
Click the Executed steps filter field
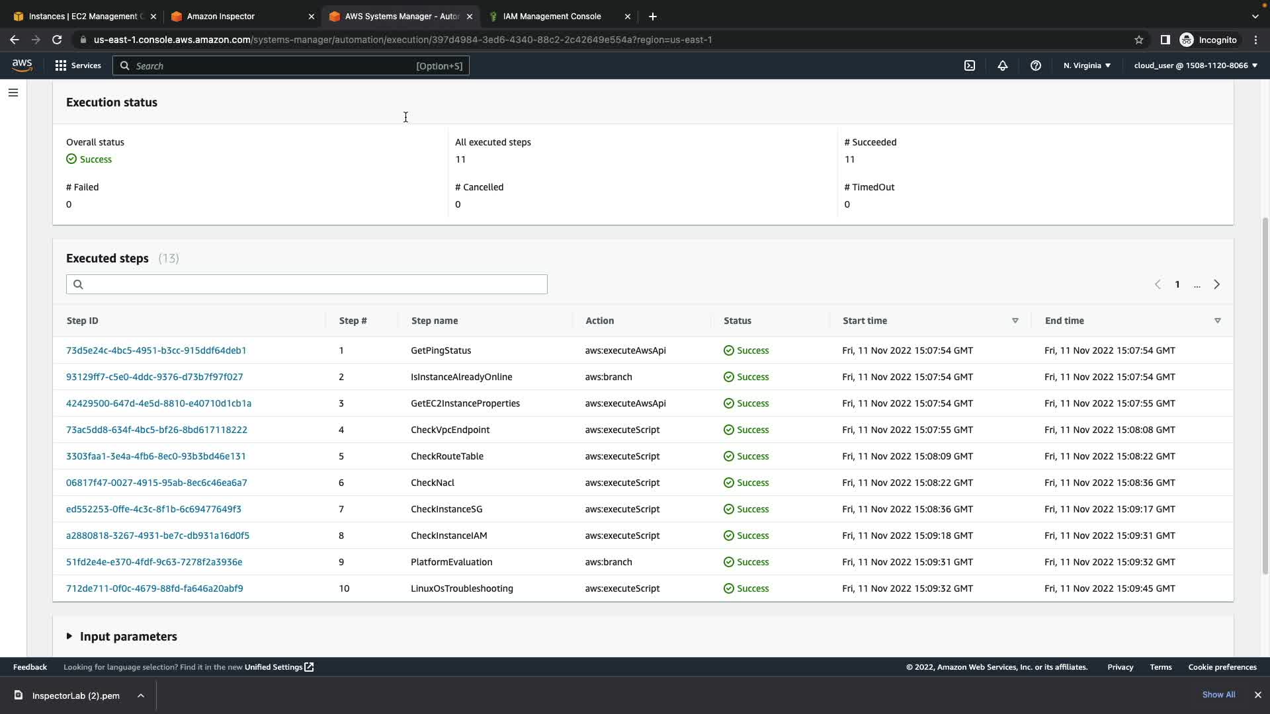(307, 284)
